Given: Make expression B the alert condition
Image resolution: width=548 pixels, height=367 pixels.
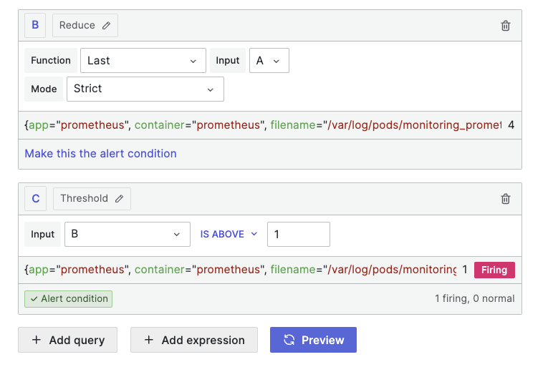Looking at the screenshot, I should pyautogui.click(x=100, y=153).
